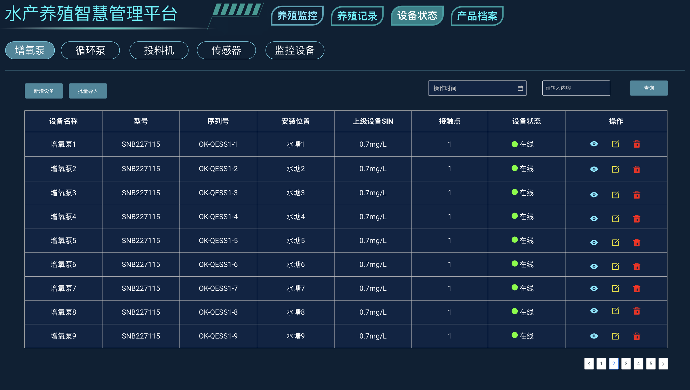Edit the 增氧泵8 device entry
The image size is (690, 390).
pos(615,311)
